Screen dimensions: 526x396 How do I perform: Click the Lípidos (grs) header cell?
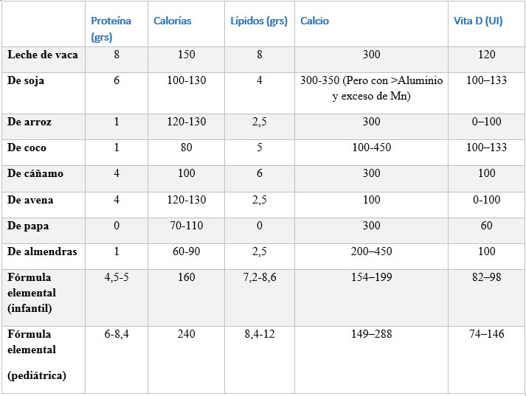pyautogui.click(x=258, y=21)
